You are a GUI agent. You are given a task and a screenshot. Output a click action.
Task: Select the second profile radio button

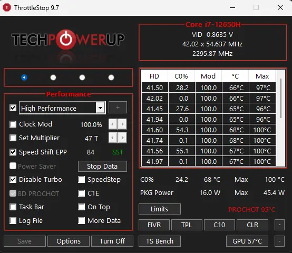point(53,77)
